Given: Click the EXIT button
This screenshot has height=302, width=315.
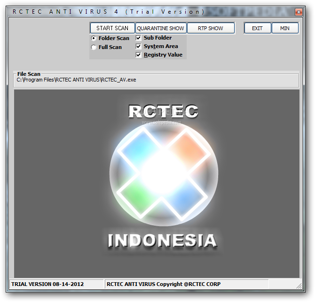Looking at the screenshot, I should pos(257,28).
